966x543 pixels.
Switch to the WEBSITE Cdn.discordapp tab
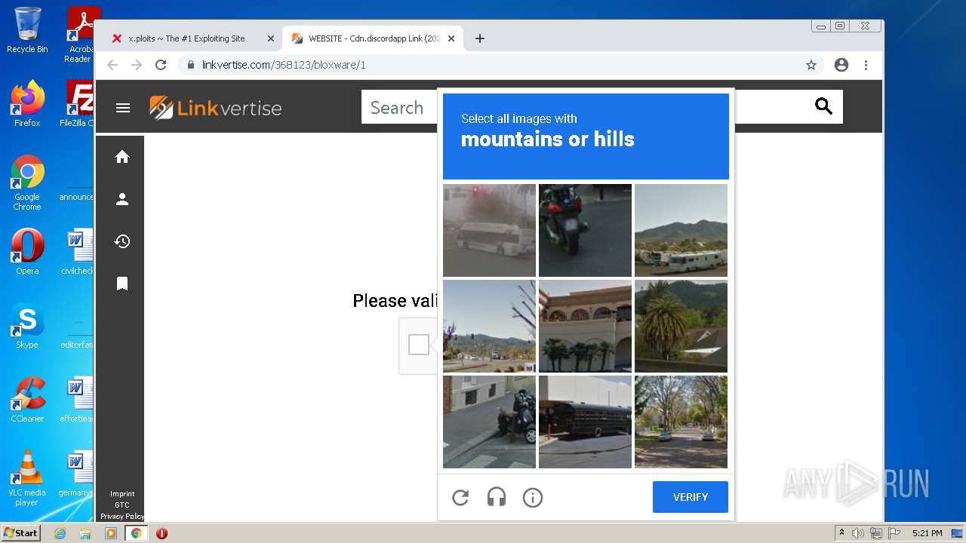[374, 38]
